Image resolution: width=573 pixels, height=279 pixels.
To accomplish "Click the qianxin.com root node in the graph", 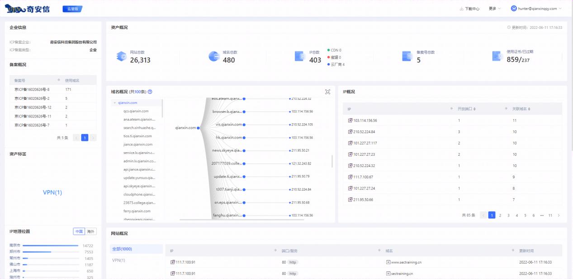I will click(199, 128).
